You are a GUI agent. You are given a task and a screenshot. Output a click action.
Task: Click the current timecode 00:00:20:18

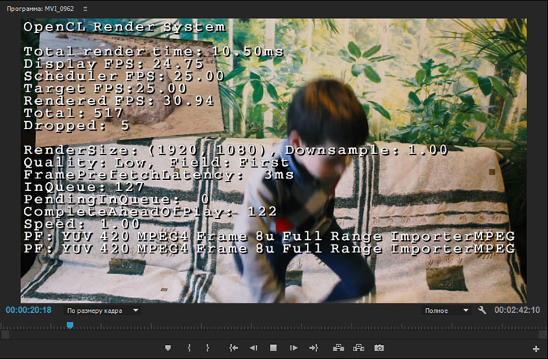(x=29, y=310)
